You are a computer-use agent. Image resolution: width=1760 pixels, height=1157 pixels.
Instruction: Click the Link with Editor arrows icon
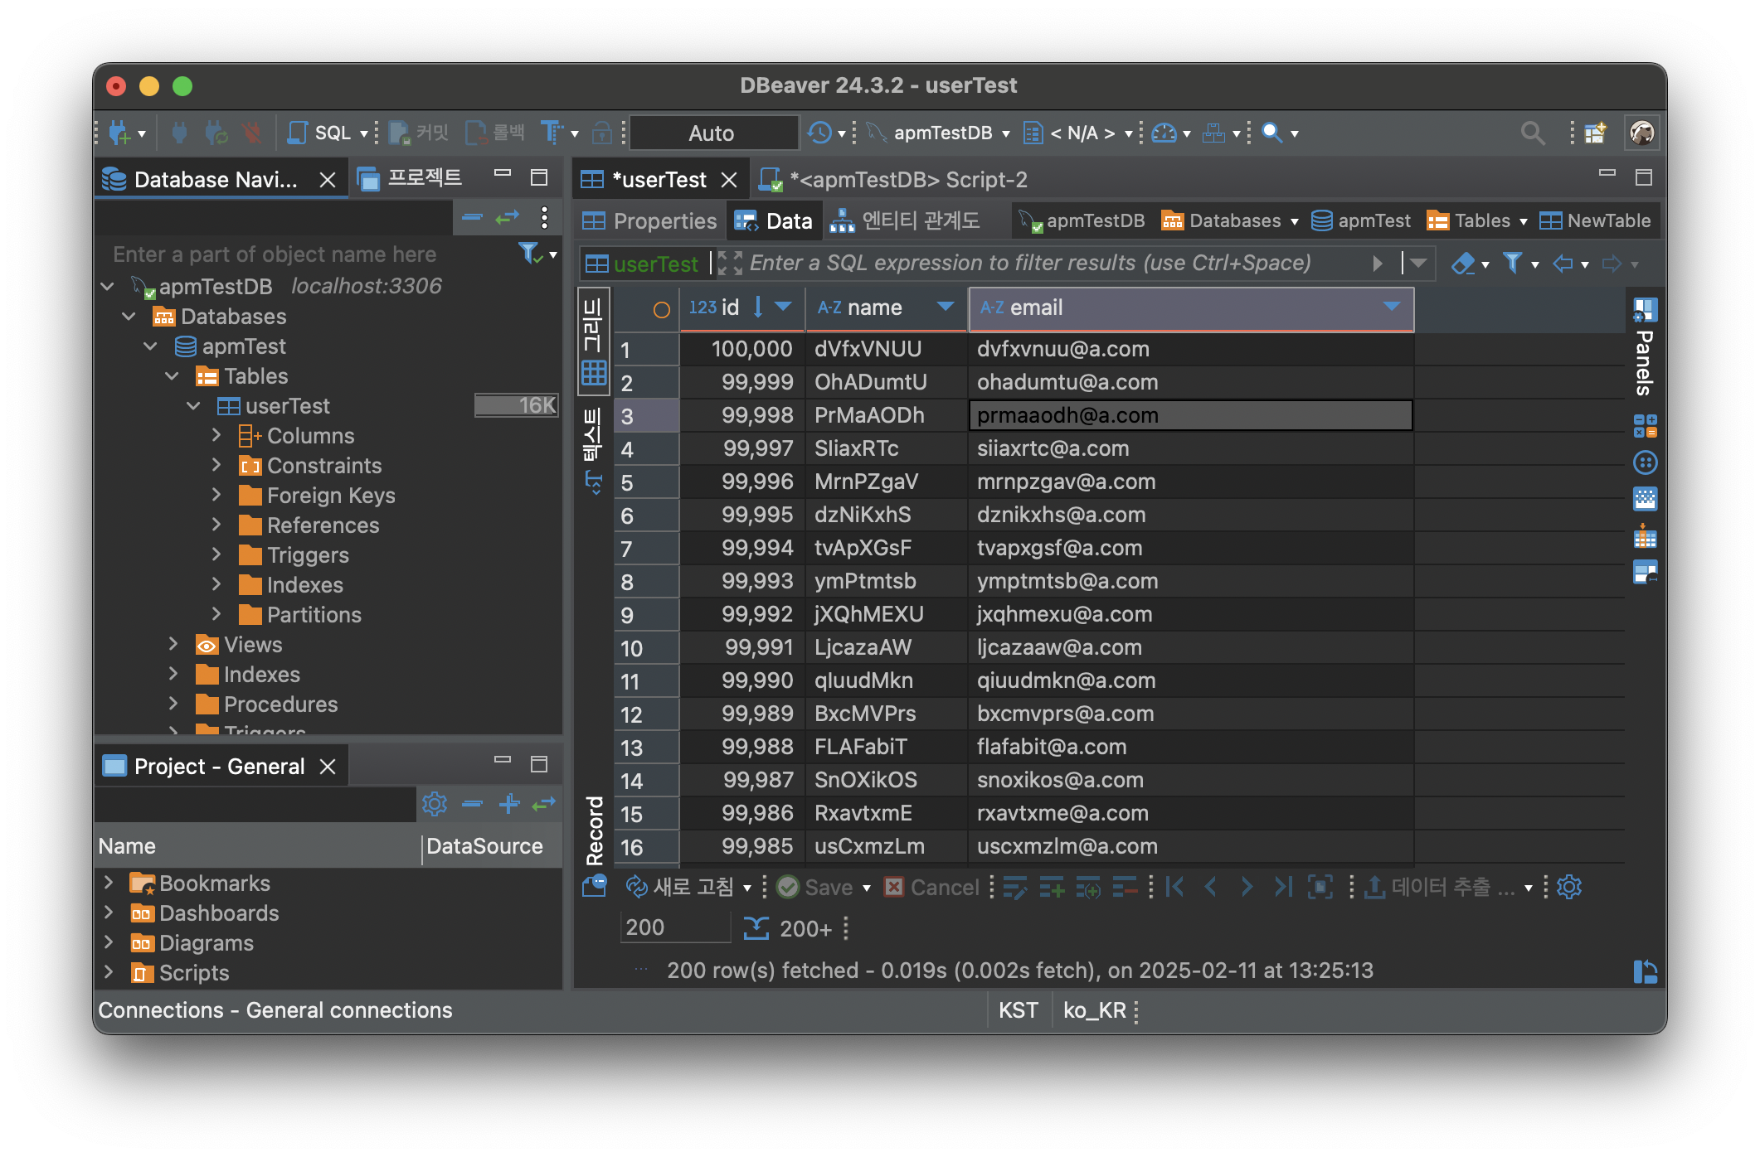[x=507, y=218]
